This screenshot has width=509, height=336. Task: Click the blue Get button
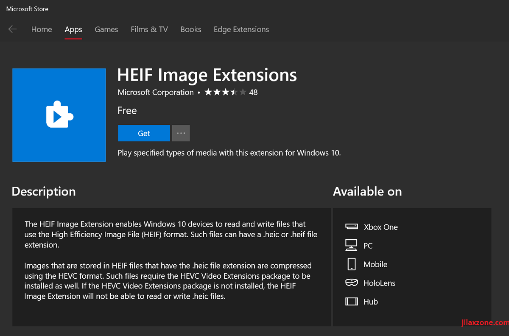(x=144, y=133)
